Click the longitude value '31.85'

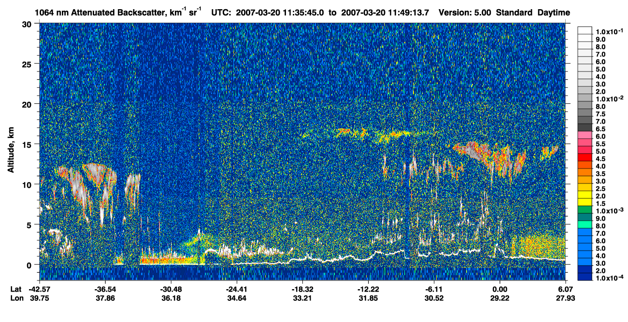click(x=368, y=298)
